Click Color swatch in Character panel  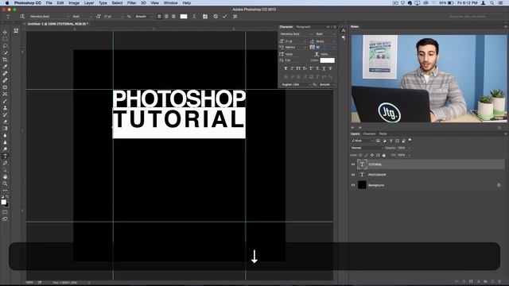(x=327, y=60)
